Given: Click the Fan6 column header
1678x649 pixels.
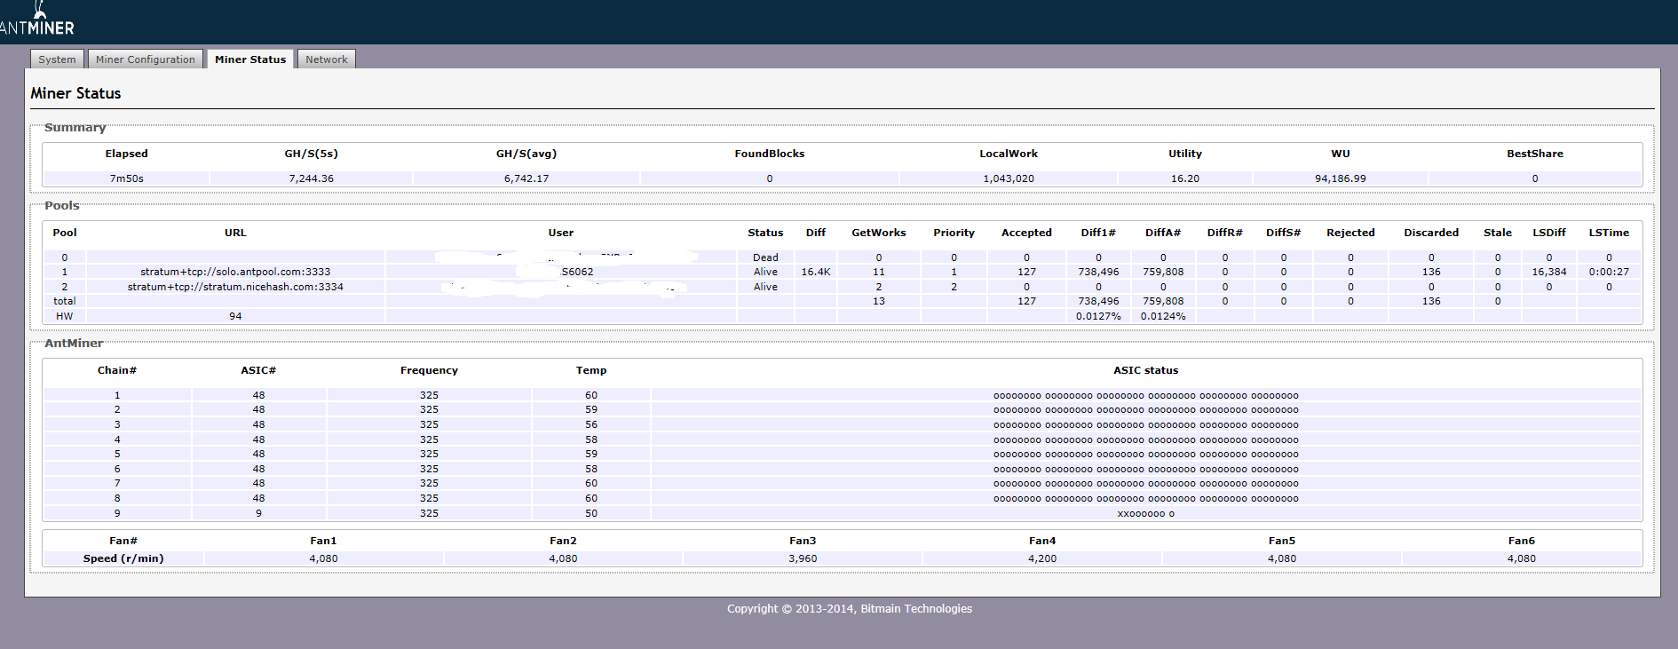Looking at the screenshot, I should click(1522, 541).
